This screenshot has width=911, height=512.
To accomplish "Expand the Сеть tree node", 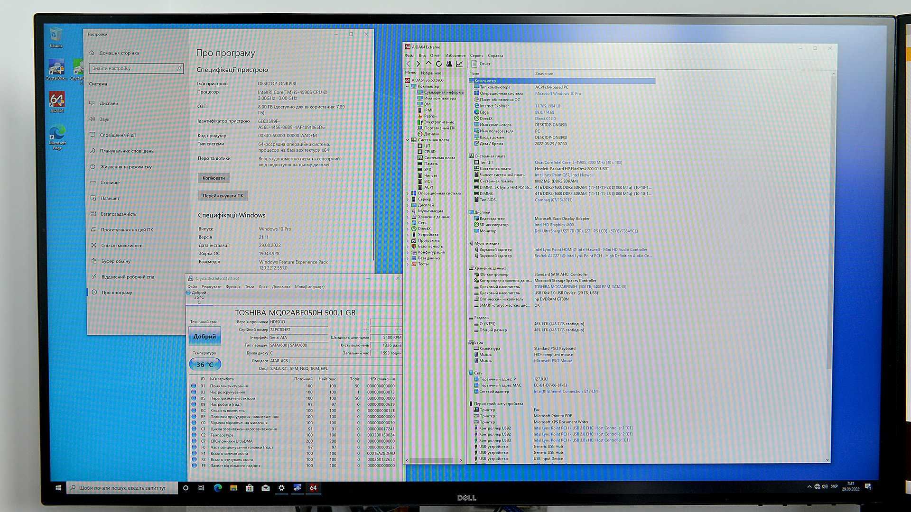I will pyautogui.click(x=408, y=223).
